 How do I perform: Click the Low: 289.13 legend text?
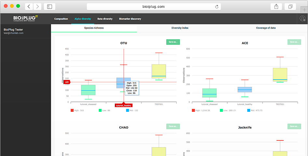click(x=229, y=110)
